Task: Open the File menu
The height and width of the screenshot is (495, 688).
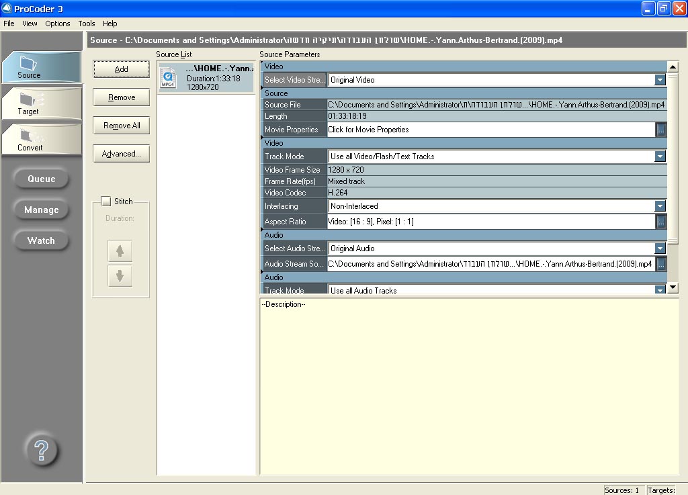Action: click(x=9, y=24)
